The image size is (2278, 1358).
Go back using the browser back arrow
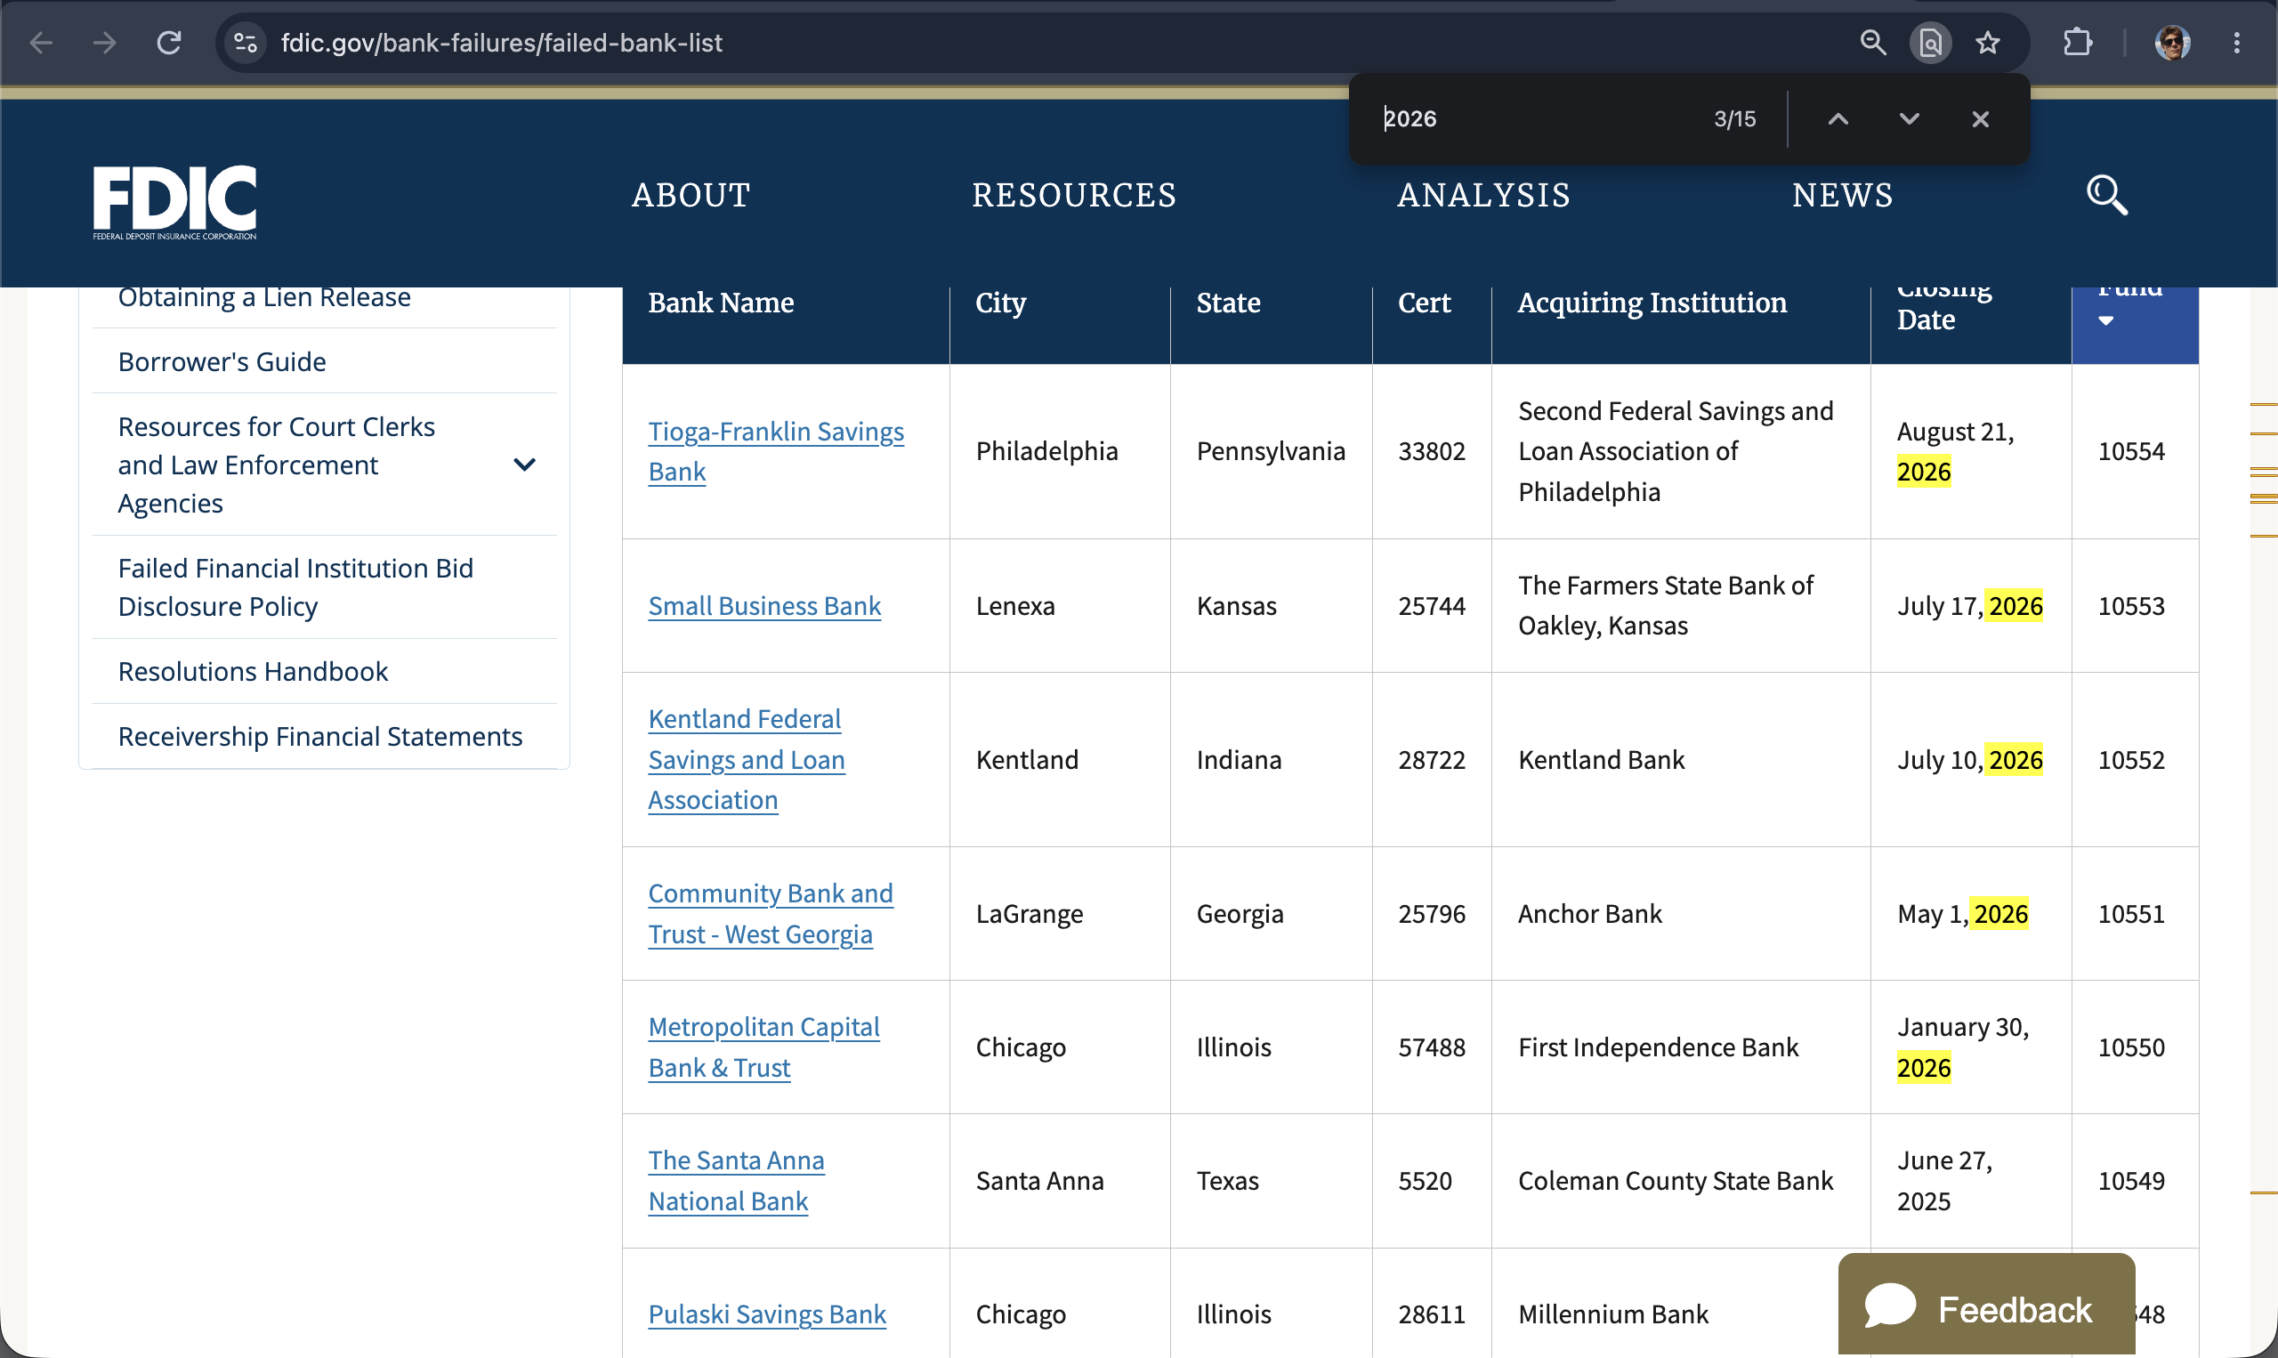click(41, 43)
